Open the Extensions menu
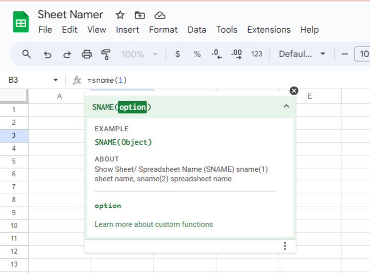The width and height of the screenshot is (370, 274). (268, 30)
